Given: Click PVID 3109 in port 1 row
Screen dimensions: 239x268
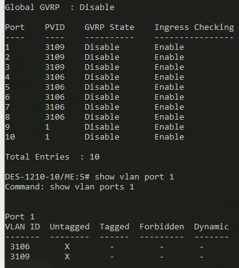Looking at the screenshot, I should tap(55, 47).
